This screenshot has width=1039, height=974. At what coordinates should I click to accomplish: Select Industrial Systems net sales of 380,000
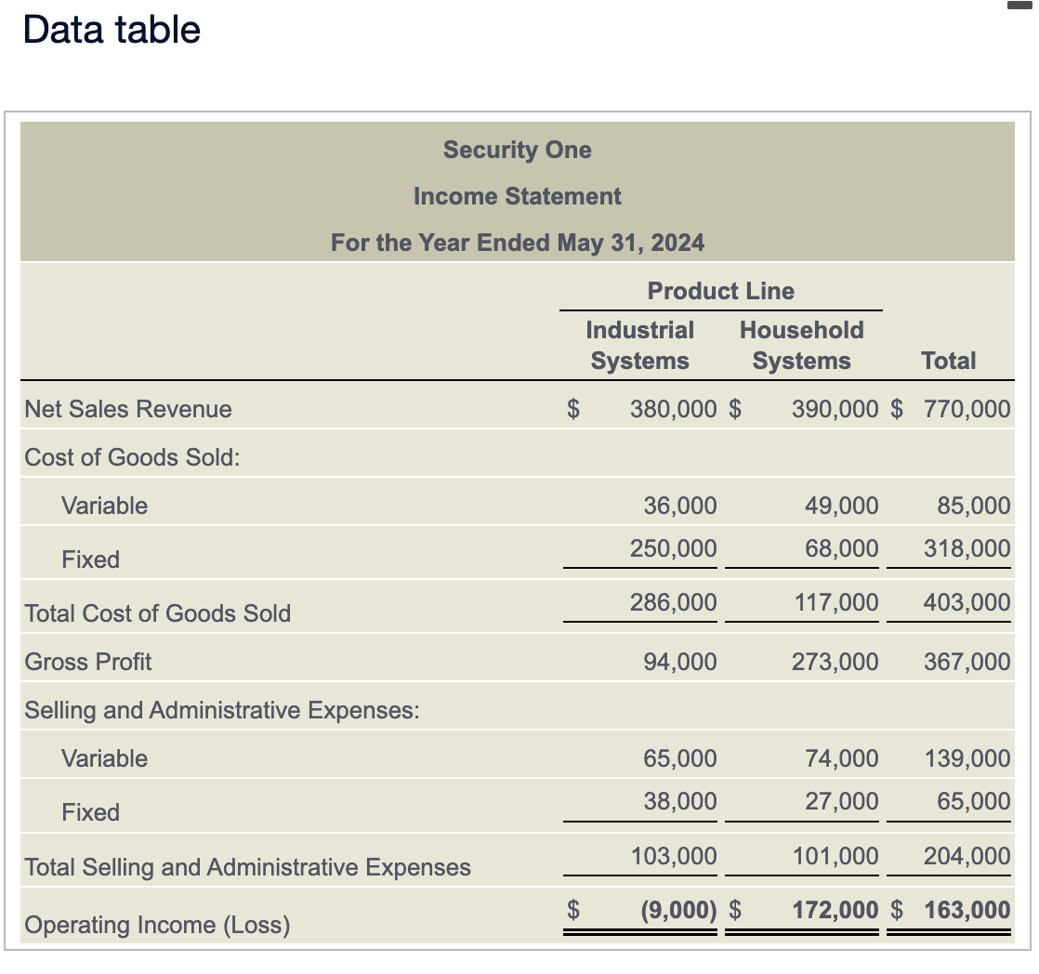pyautogui.click(x=673, y=409)
